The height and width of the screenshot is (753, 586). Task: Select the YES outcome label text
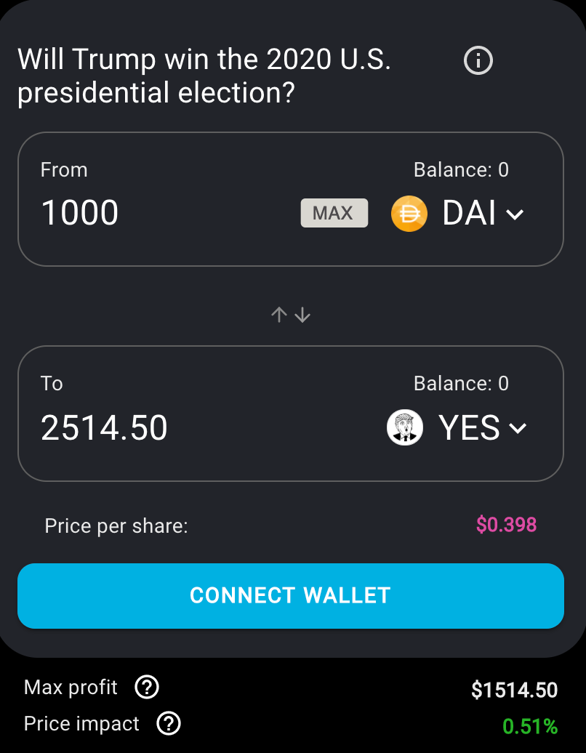469,427
